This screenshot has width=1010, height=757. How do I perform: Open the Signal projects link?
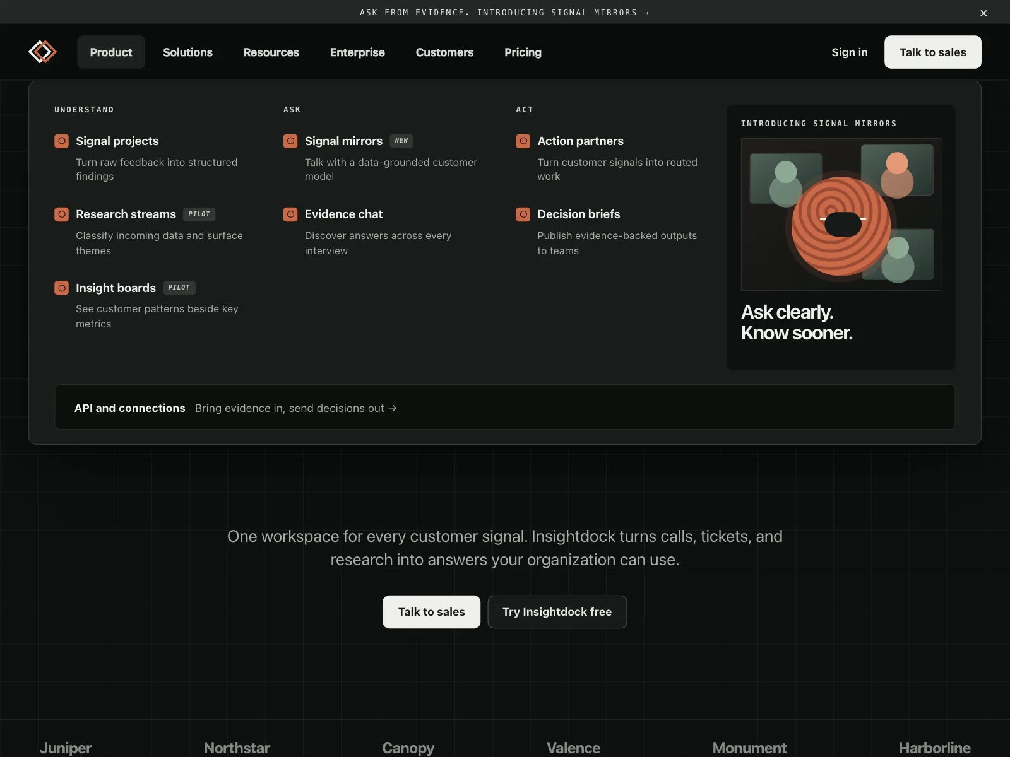[117, 141]
